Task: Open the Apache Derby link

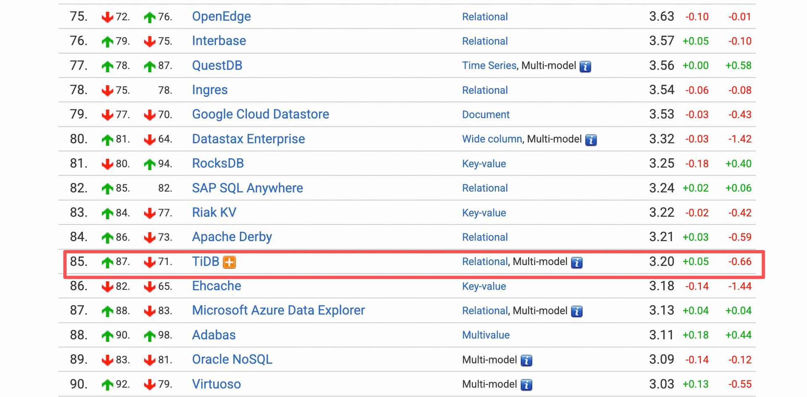Action: [232, 237]
